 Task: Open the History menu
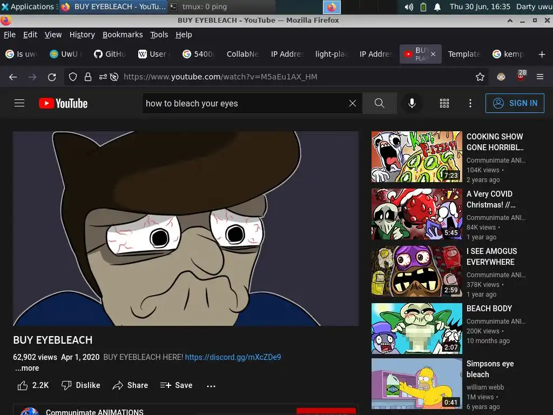(x=82, y=35)
